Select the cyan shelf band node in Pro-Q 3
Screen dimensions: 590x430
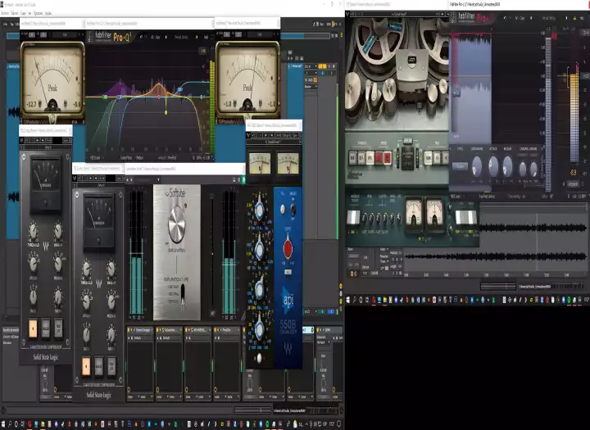[179, 89]
